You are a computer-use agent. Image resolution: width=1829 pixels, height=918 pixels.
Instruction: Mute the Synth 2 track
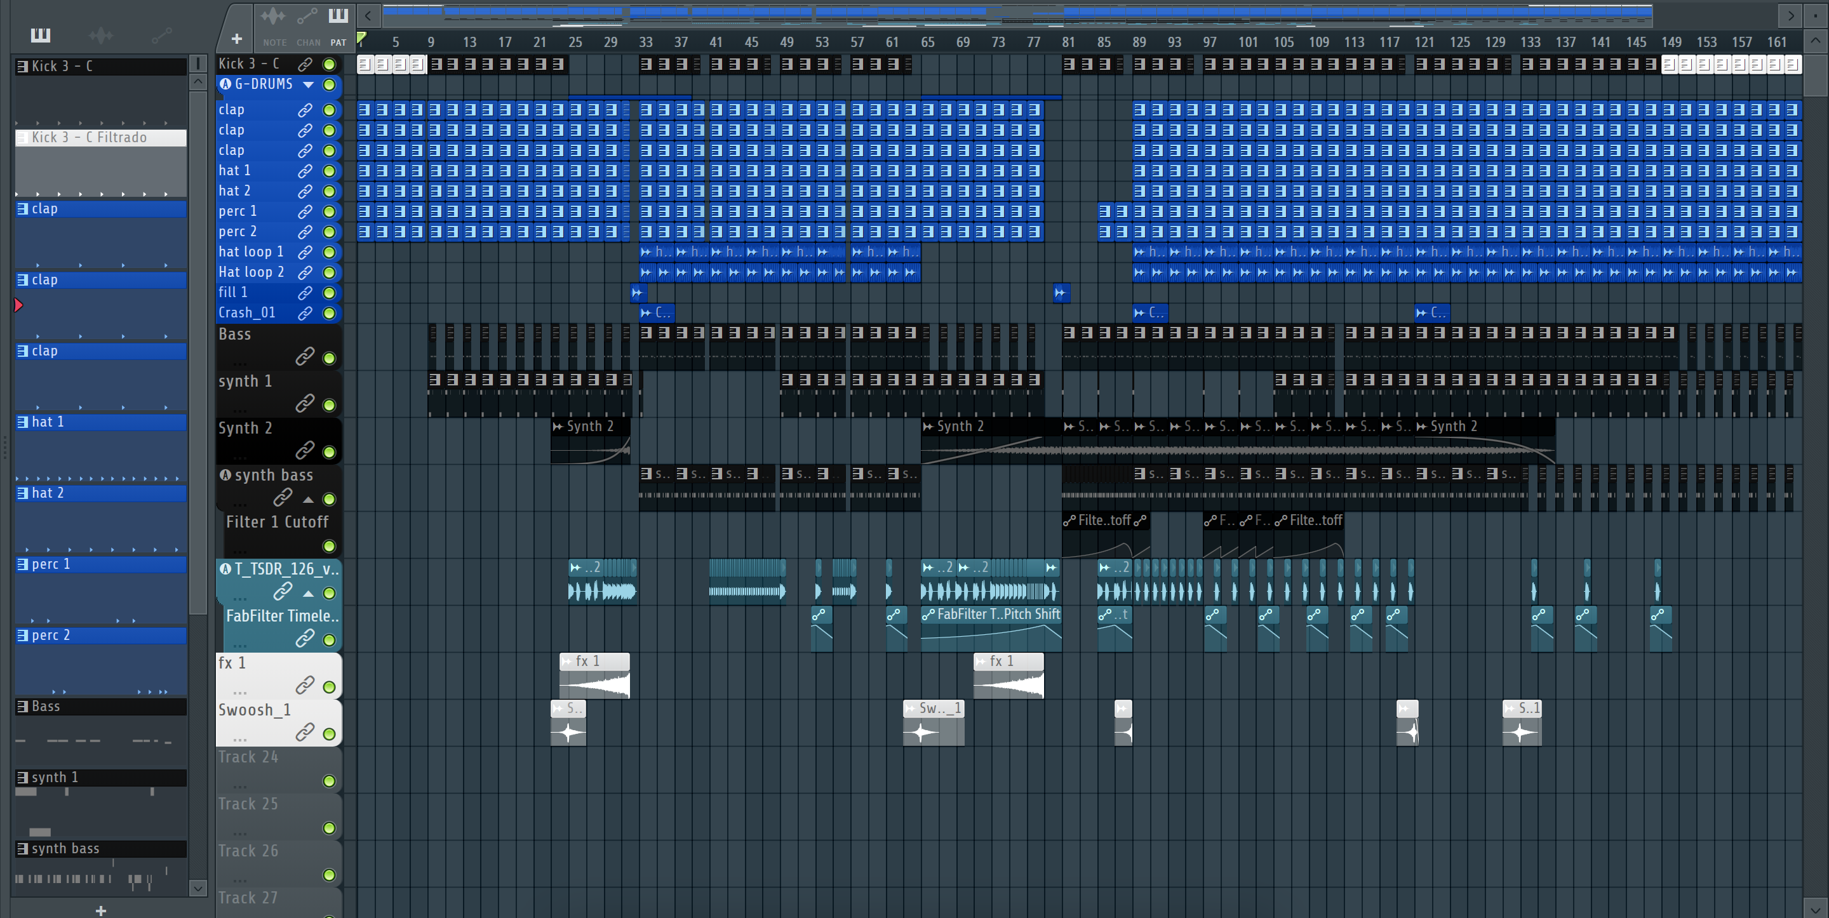329,451
